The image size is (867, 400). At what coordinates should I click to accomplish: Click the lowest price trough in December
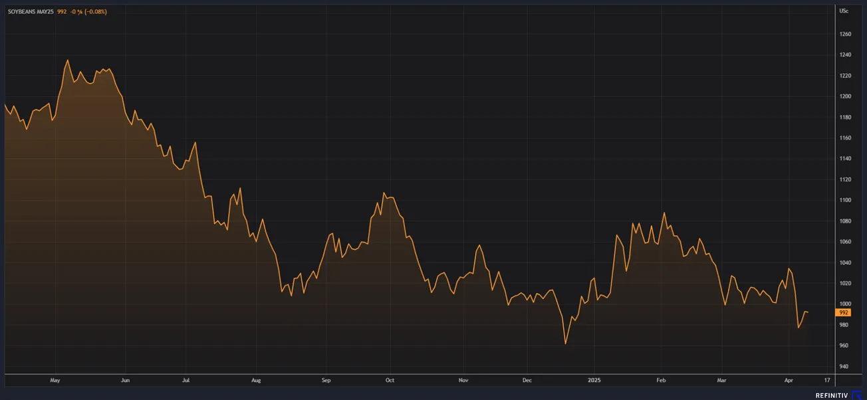click(565, 344)
